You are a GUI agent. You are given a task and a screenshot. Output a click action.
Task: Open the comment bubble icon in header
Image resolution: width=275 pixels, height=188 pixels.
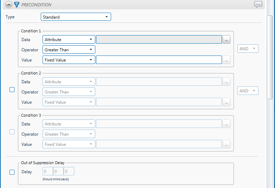click(x=258, y=5)
